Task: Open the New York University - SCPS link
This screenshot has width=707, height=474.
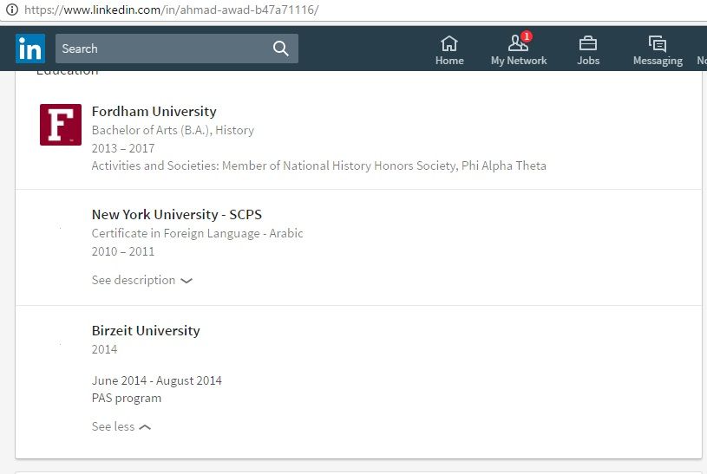Action: (177, 214)
